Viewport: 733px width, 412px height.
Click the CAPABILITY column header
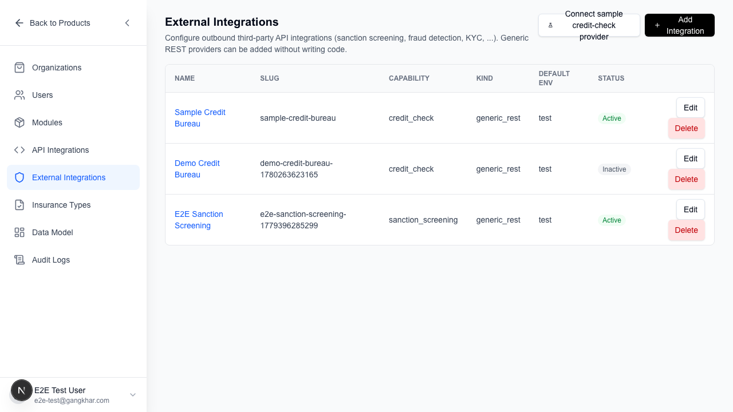pos(409,78)
